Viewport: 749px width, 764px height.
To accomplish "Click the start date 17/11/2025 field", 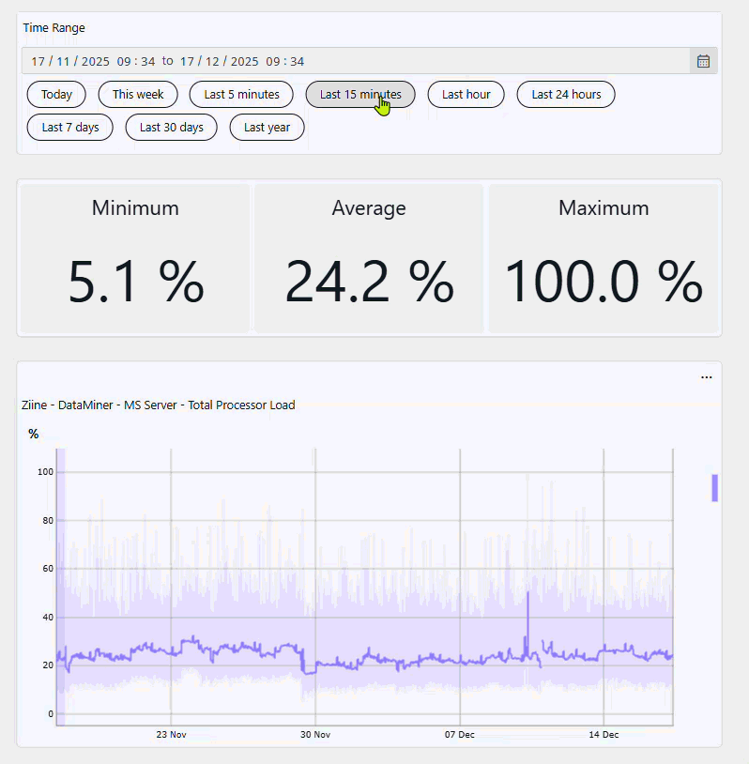I will point(92,61).
